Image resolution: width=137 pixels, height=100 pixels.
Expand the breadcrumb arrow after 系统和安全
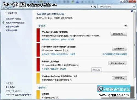41,7
